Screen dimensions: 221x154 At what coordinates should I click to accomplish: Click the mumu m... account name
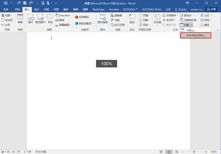(197, 10)
